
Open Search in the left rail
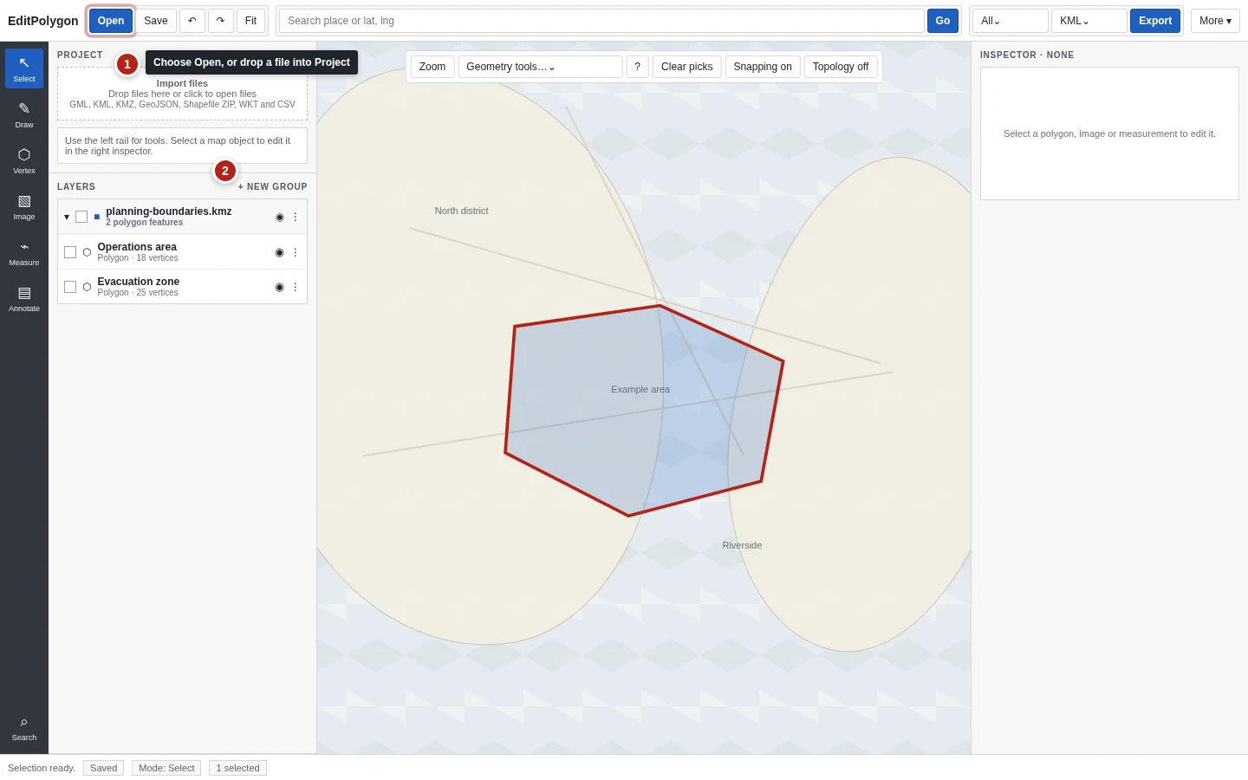(24, 728)
